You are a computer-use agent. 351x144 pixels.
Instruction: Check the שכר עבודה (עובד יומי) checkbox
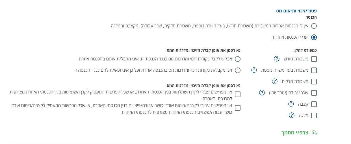pos(314,93)
